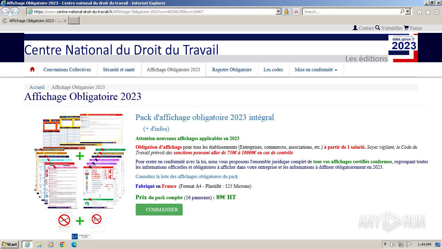Click the Stop loading X button
The width and height of the screenshot is (442, 249).
296,11
